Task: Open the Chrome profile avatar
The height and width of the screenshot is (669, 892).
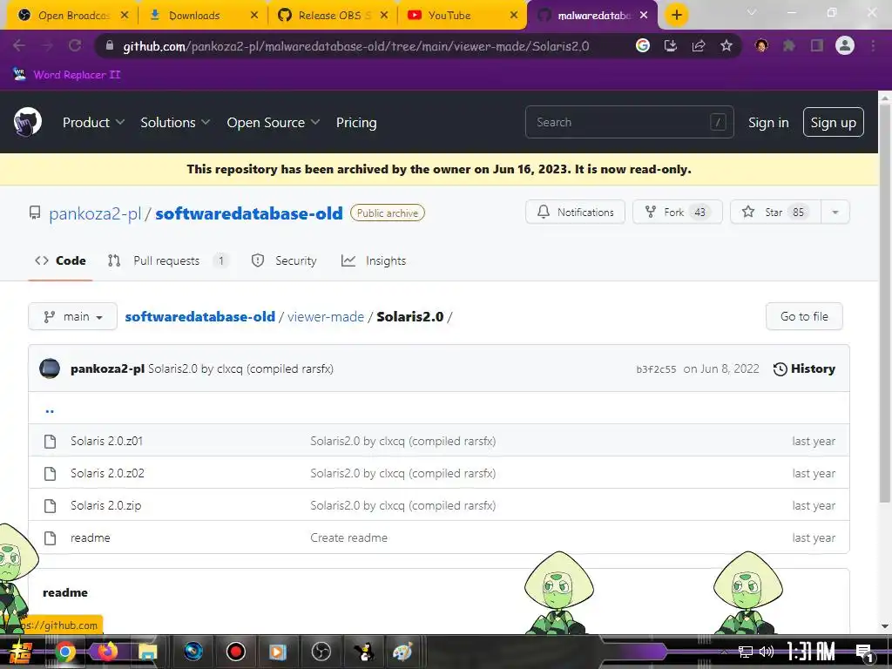Action: point(845,45)
